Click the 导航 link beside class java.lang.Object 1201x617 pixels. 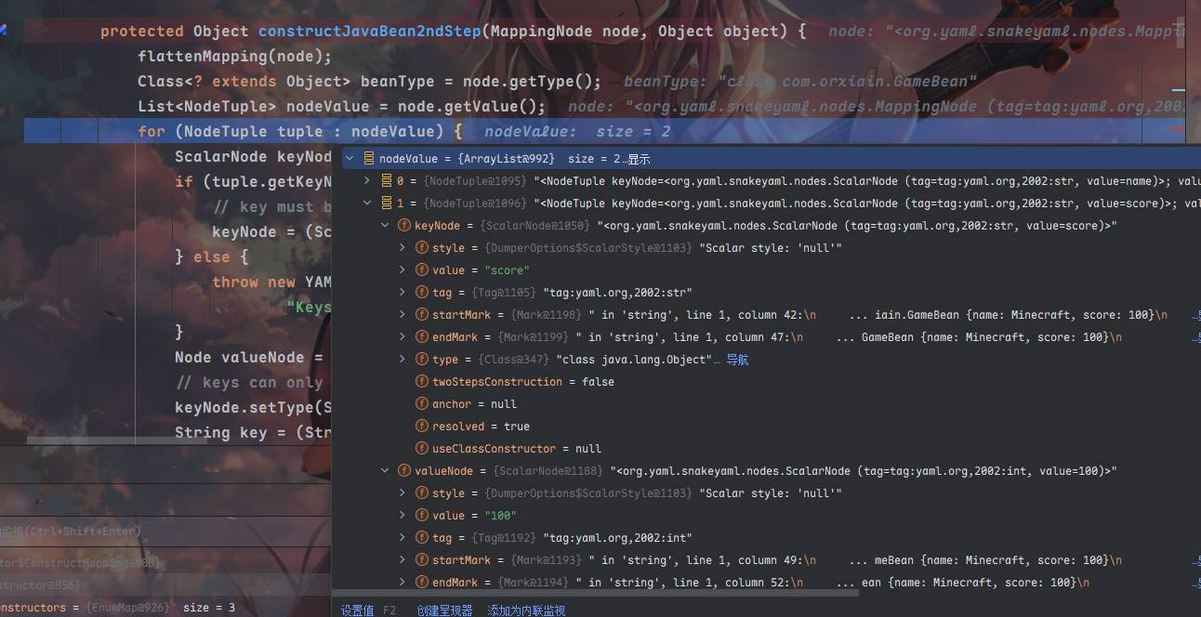(x=737, y=360)
